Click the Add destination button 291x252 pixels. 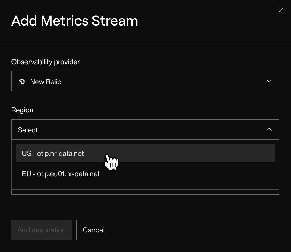[x=42, y=230]
